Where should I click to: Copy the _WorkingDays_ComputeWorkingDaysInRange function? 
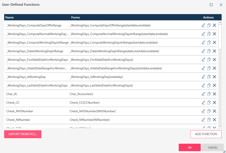(209, 43)
